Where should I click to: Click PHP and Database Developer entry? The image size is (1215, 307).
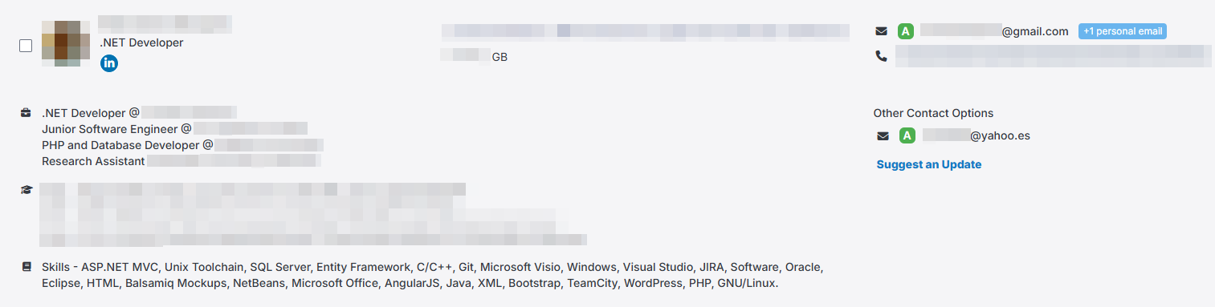pos(182,145)
